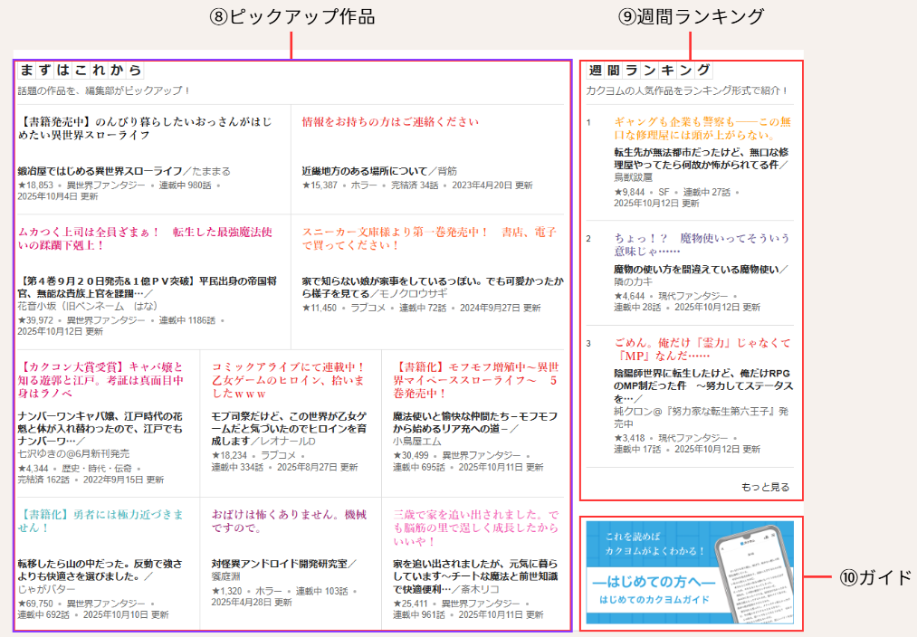Click the おばけは怖くありません catchphrase
Screen dimensions: 917x637
289,521
